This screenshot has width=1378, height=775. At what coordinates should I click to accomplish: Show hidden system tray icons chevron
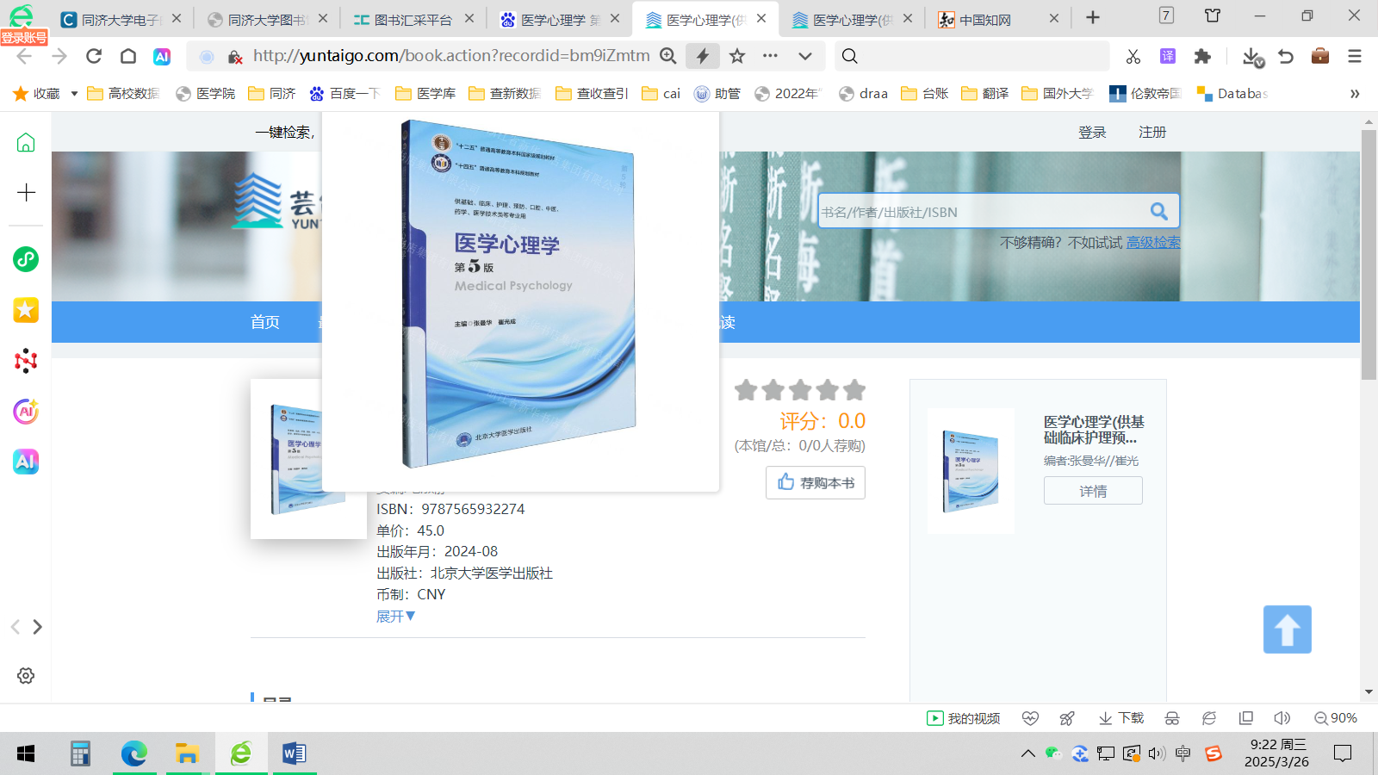[1027, 753]
